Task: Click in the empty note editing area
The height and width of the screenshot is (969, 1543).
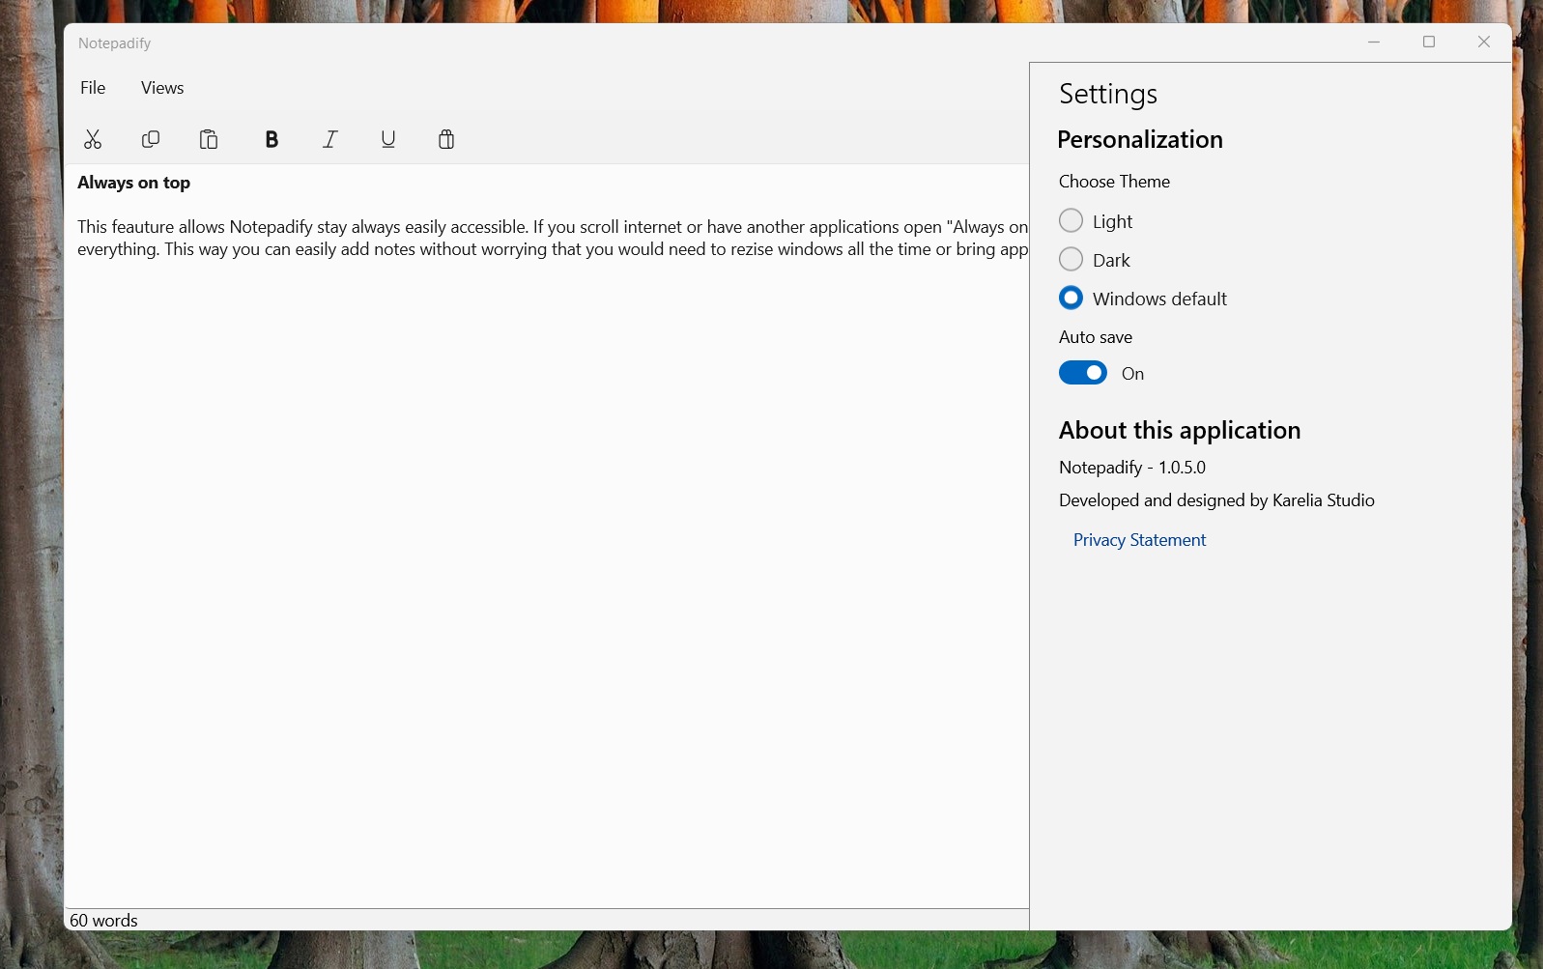Action: click(x=546, y=580)
